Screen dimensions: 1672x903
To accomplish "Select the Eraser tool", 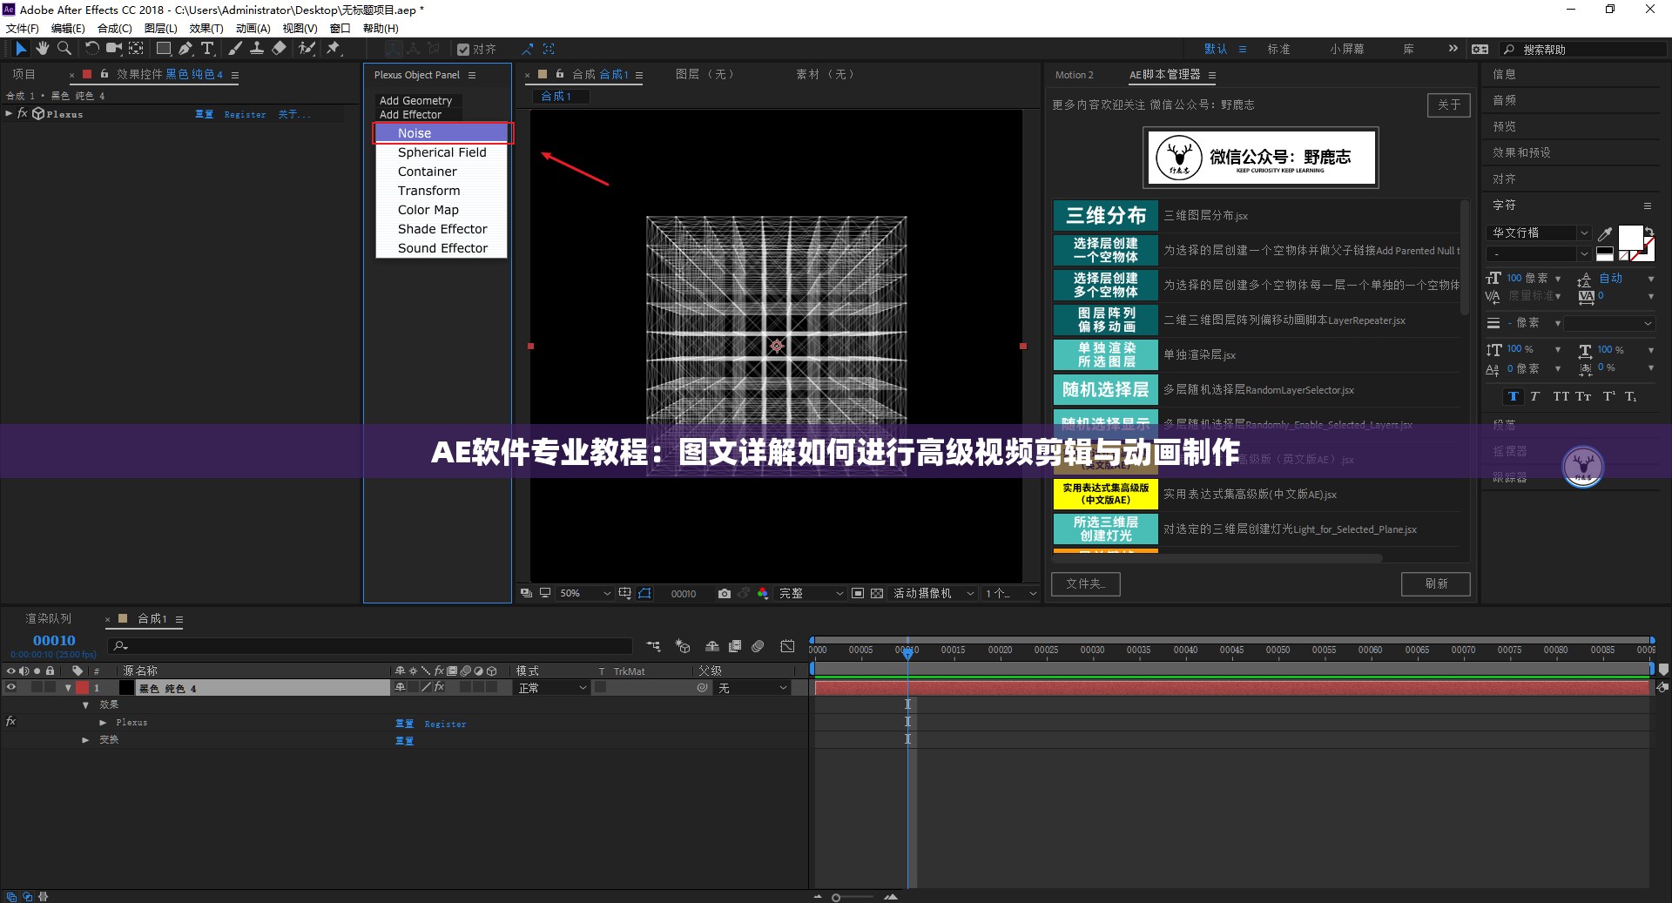I will coord(279,49).
